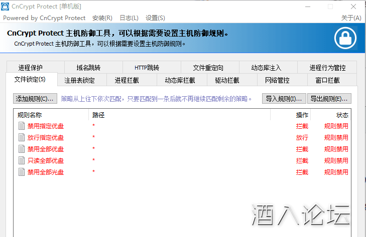This screenshot has width=366, height=237.
Task: Switch to the 进程拦截 tab
Action: pyautogui.click(x=132, y=80)
